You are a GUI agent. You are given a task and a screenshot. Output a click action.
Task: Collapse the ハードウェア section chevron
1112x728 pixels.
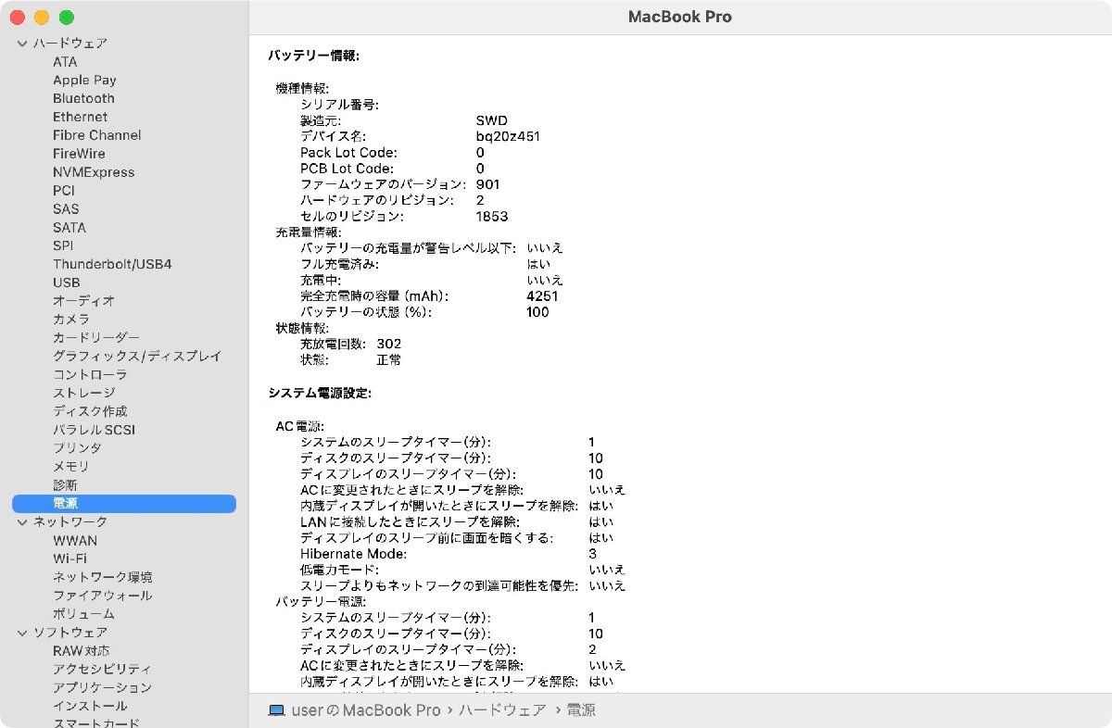click(22, 44)
